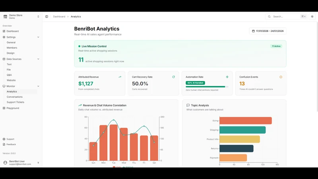Viewport: 318px width, 179px height.
Task: Click the search magnifier icon
Action: point(269,17)
